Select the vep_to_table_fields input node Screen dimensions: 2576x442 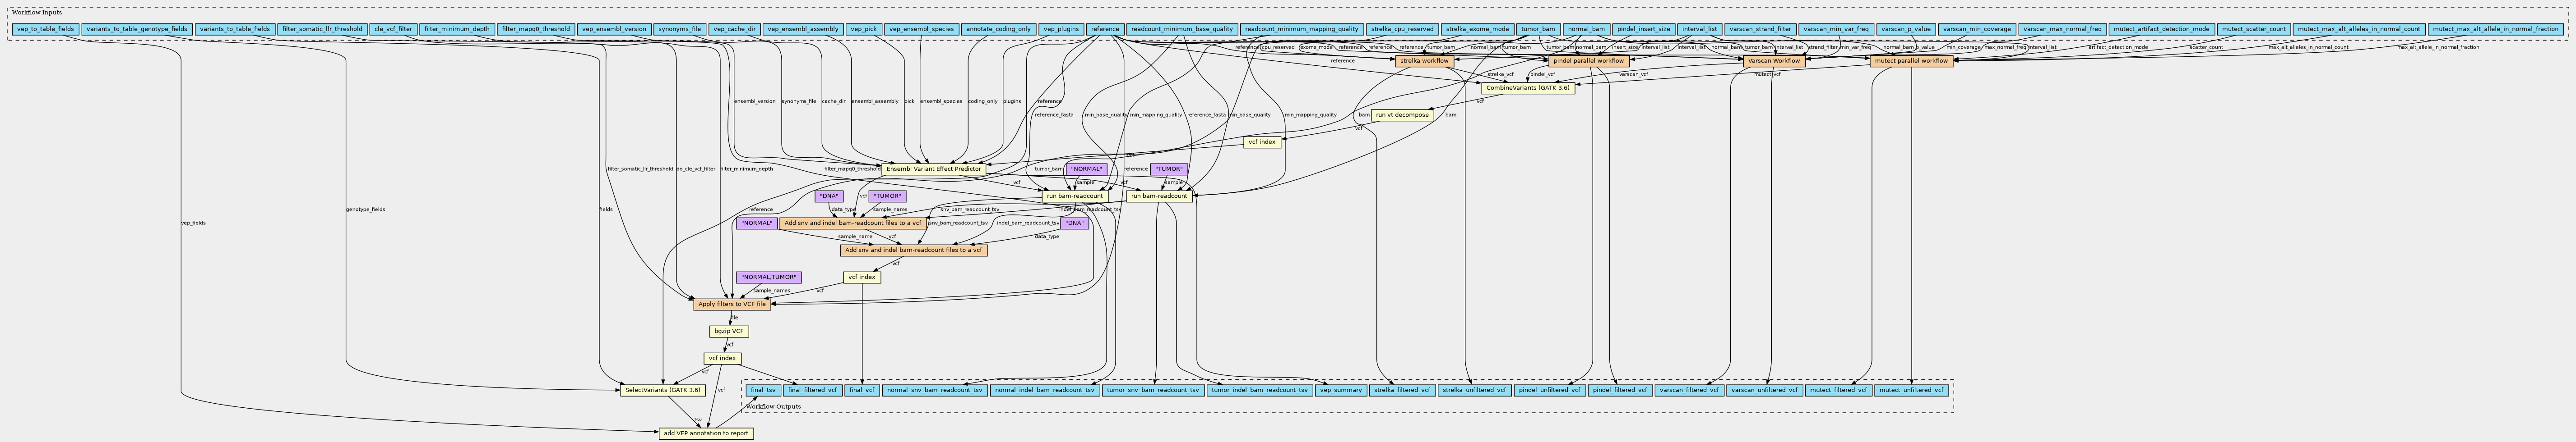pos(46,29)
